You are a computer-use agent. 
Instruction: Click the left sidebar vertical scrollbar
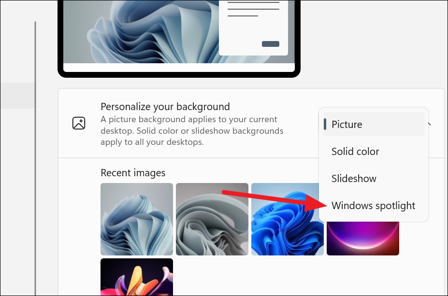click(x=35, y=158)
